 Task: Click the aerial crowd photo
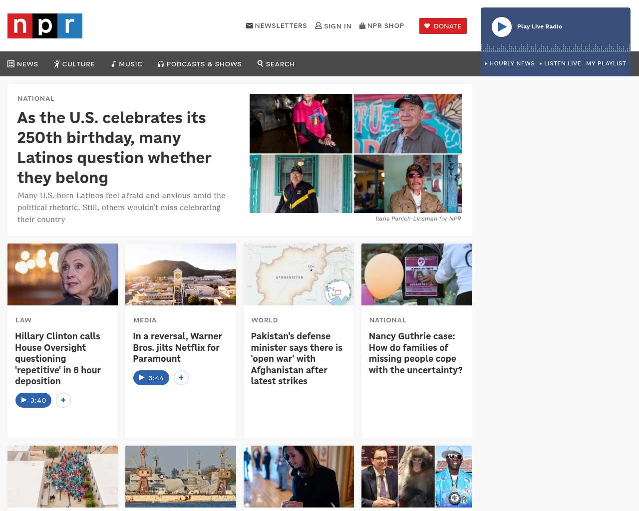coord(63,477)
